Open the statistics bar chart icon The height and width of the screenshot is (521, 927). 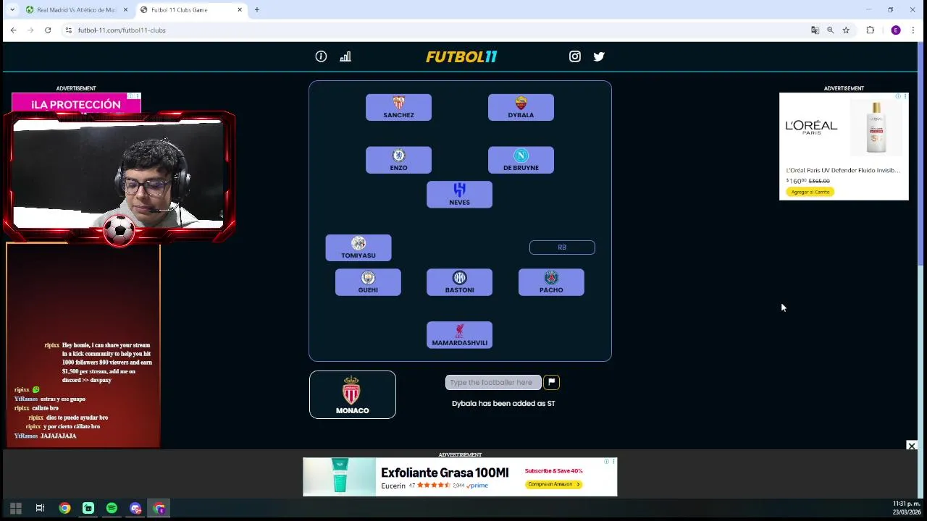tap(345, 56)
